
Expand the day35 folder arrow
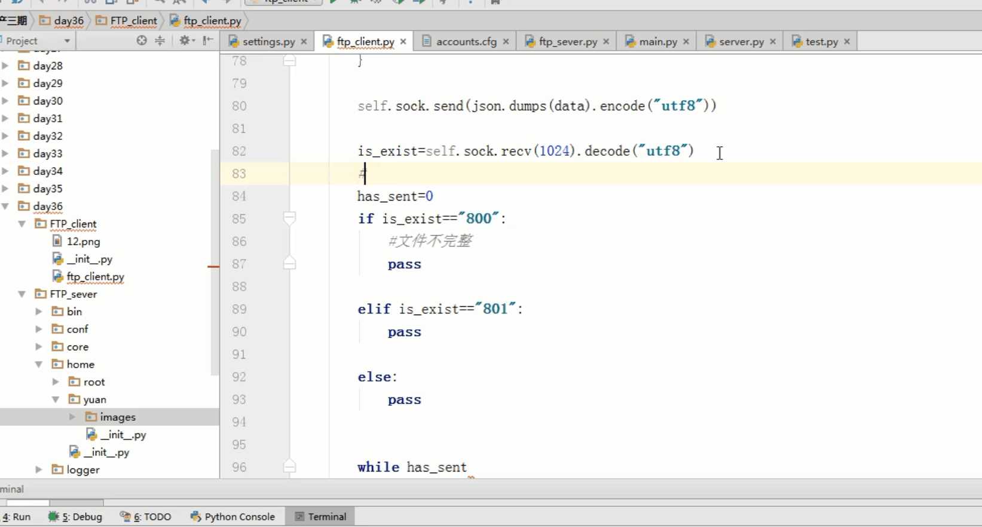(x=5, y=189)
